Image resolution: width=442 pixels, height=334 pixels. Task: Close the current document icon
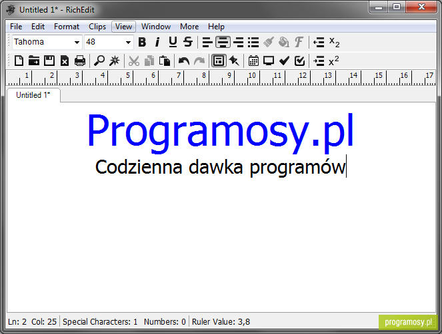coord(65,61)
